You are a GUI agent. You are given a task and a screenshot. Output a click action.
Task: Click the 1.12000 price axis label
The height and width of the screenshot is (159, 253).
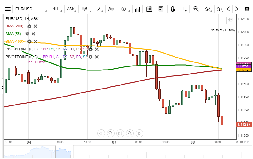coord(243,32)
